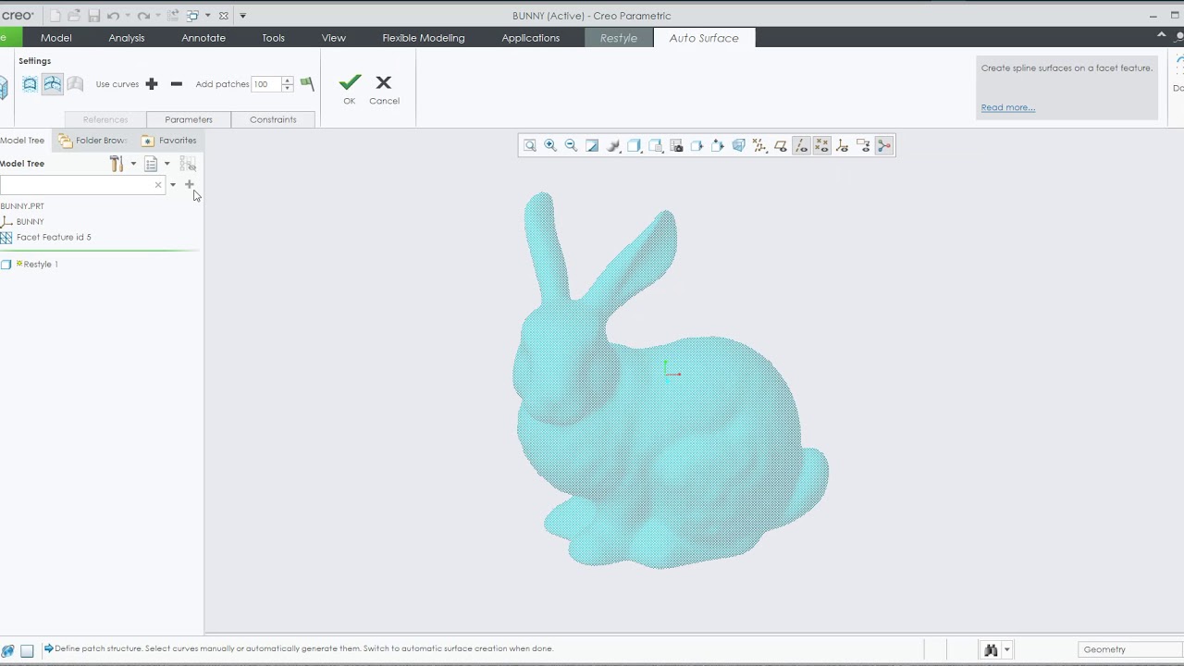
Task: Open the Annotate ribbon tab
Action: (203, 38)
